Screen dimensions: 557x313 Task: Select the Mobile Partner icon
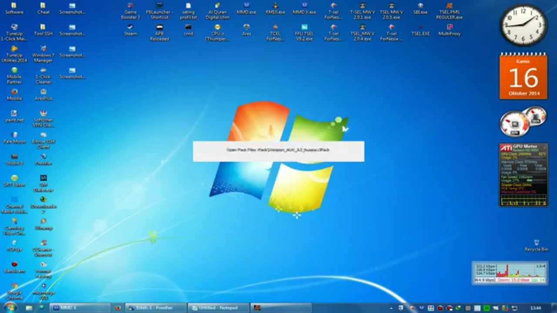tap(14, 75)
